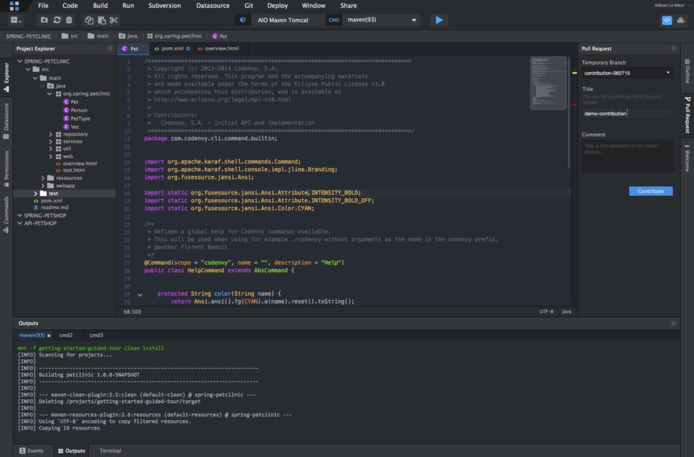Switch to the cmd3 output tab

coord(96,336)
